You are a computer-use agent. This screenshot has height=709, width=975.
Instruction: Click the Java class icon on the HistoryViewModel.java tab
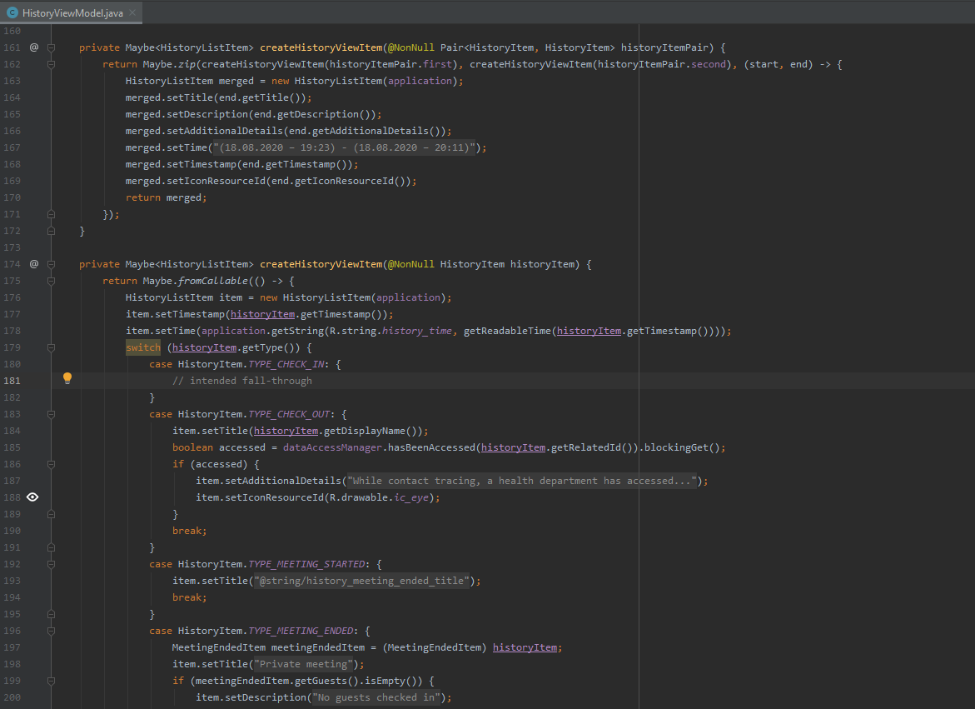pyautogui.click(x=12, y=12)
